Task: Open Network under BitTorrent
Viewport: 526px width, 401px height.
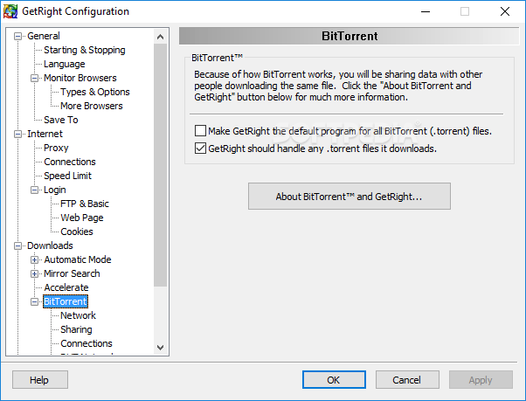Action: [78, 315]
